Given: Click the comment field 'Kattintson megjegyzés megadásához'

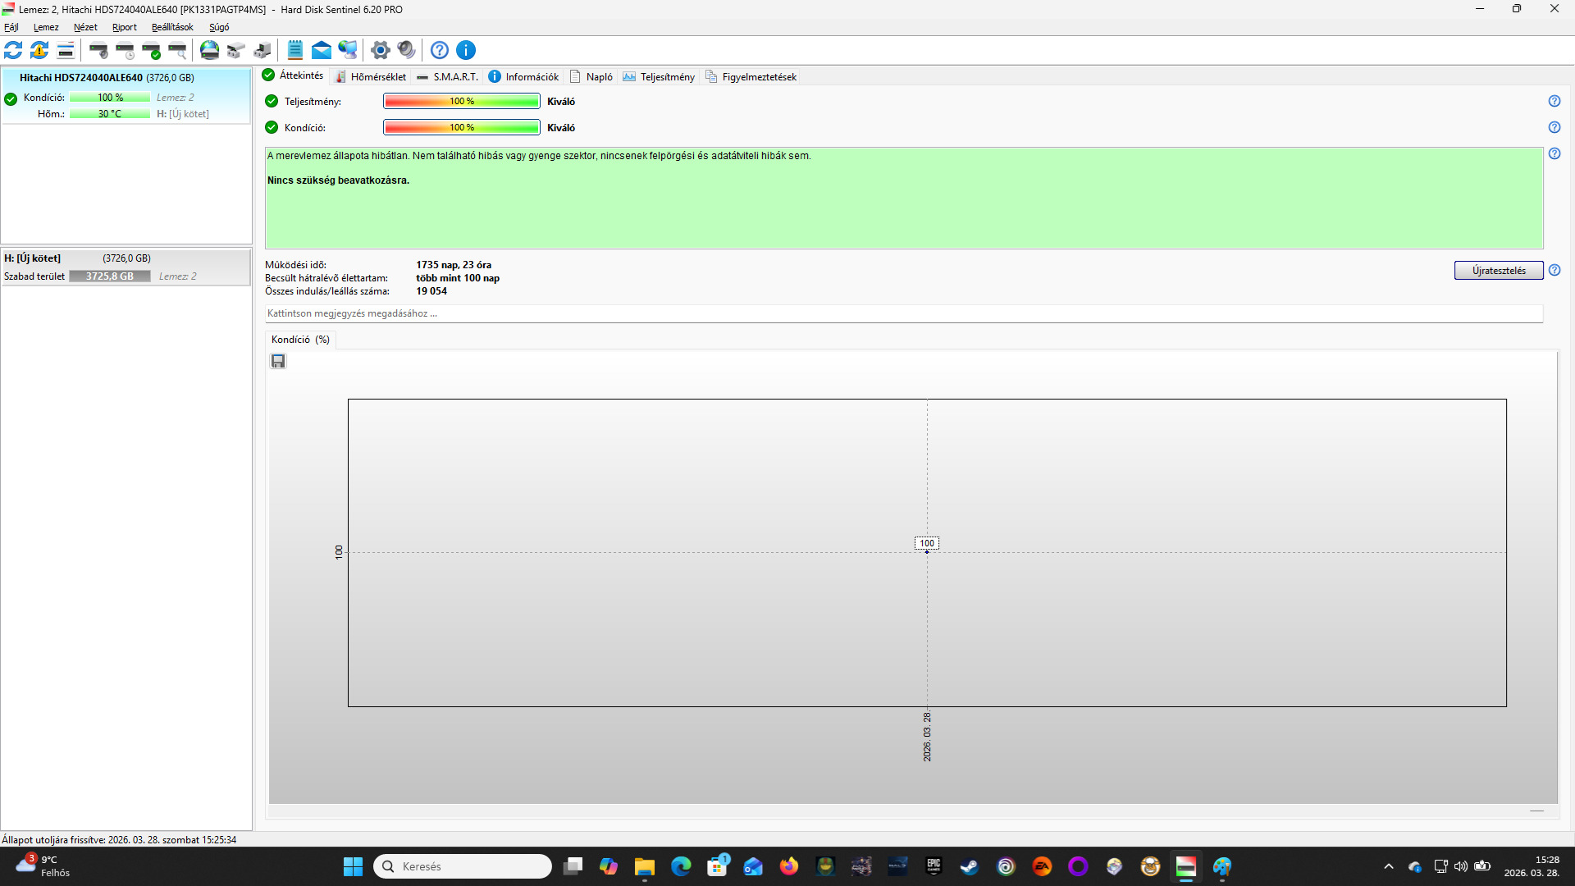Looking at the screenshot, I should pyautogui.click(x=902, y=313).
